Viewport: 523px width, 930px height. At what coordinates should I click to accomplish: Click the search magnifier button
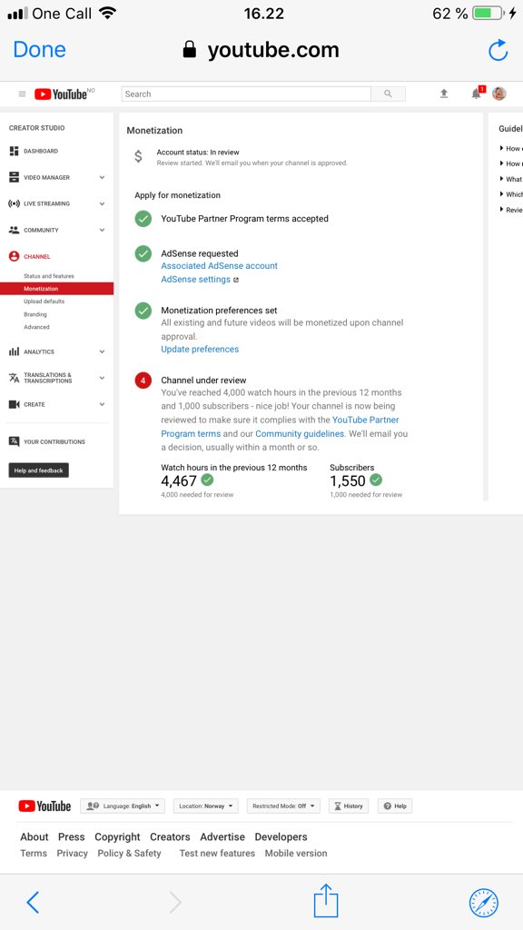point(389,94)
